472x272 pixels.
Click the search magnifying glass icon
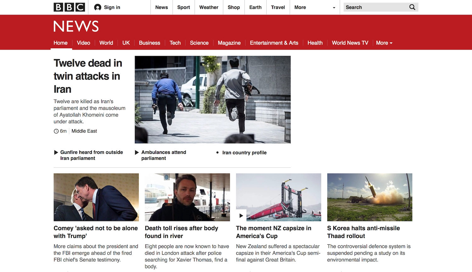pos(412,7)
